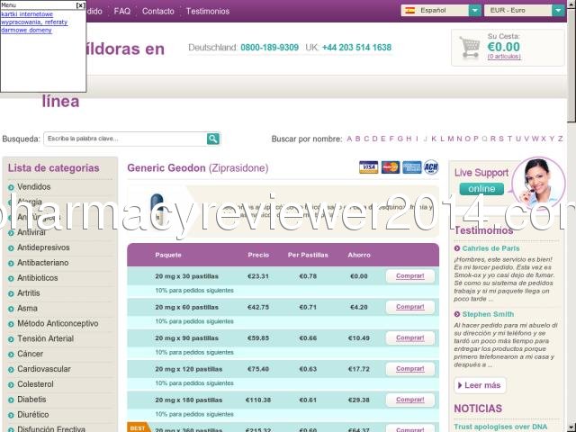576x432 pixels.
Task: Click the MasterCard payment icon
Action: click(x=390, y=167)
